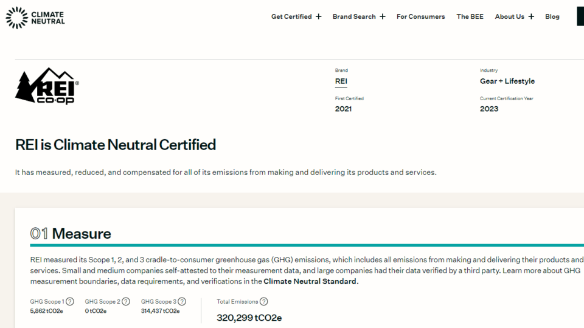Open help icon next to Total Emissions

point(263,302)
